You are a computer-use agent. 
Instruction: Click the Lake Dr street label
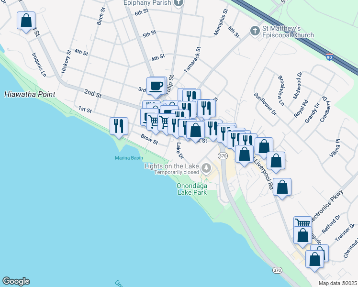click(180, 151)
